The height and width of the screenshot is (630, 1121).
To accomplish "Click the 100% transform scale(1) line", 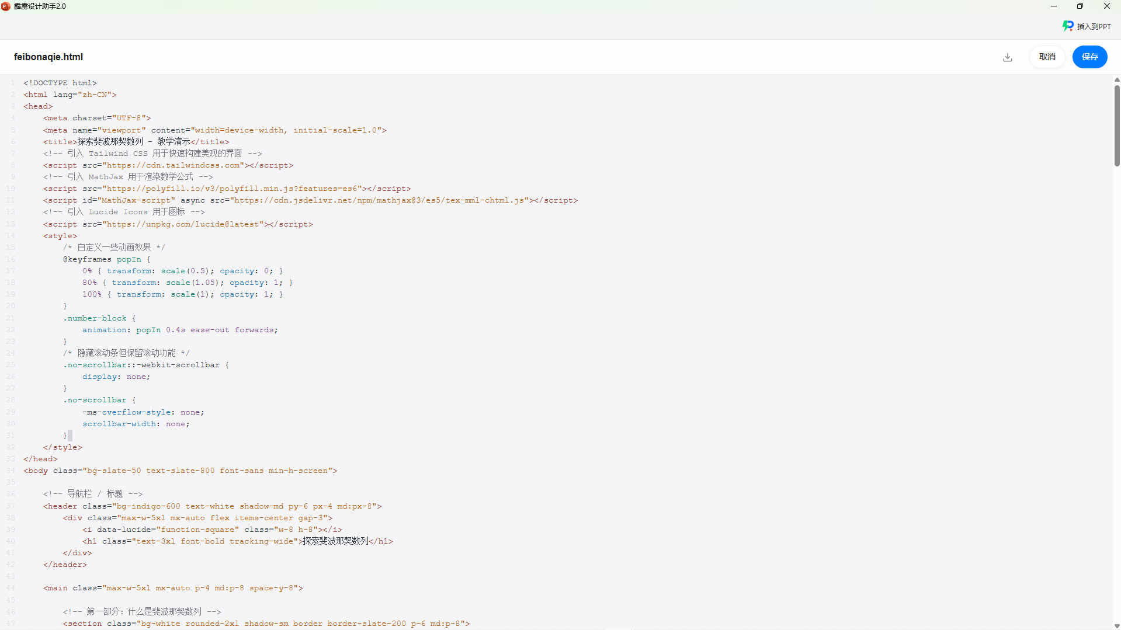I will [x=183, y=294].
